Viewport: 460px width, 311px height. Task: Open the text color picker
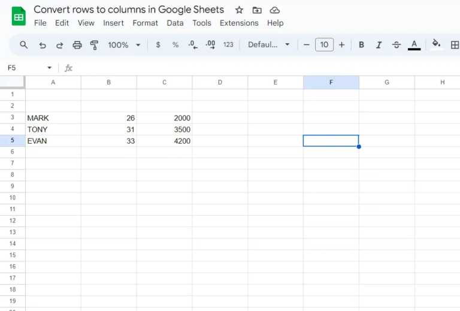[x=414, y=45]
